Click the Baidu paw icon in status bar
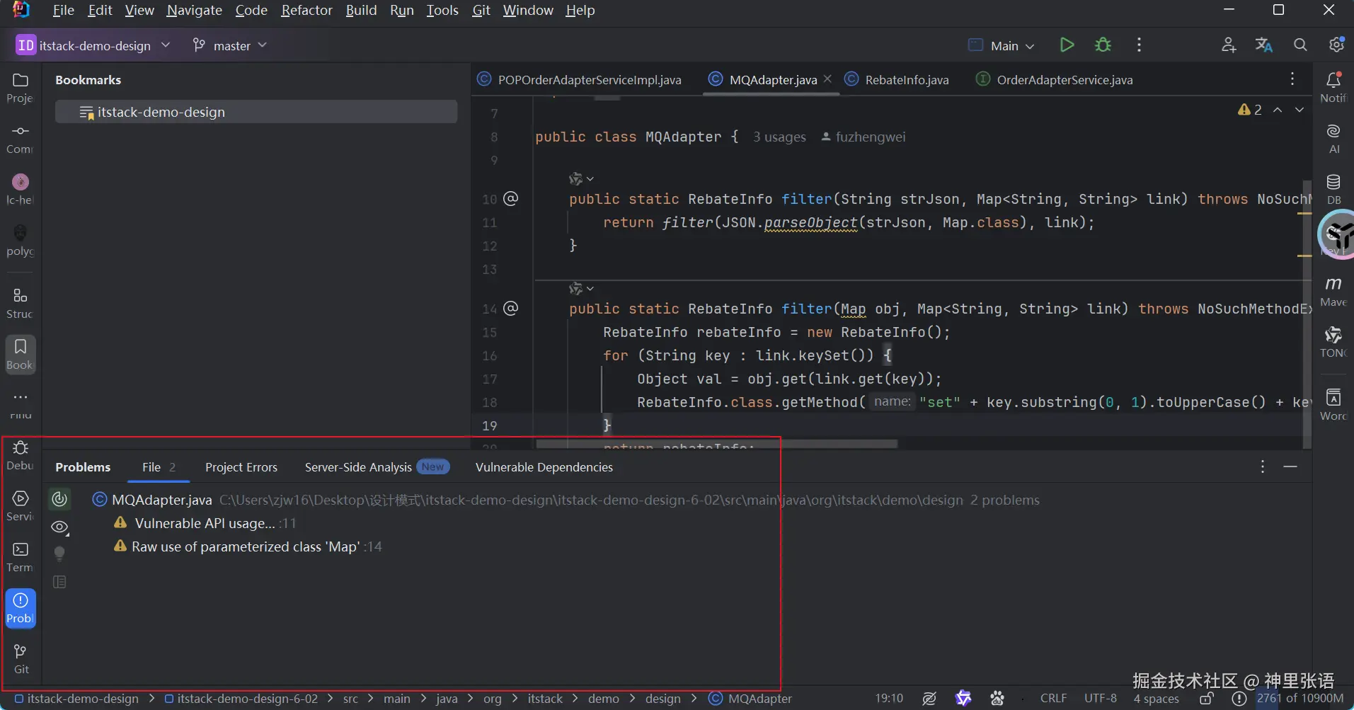 coord(997,699)
